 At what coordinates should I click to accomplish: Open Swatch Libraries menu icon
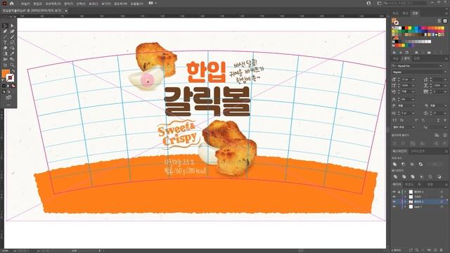pyautogui.click(x=394, y=53)
